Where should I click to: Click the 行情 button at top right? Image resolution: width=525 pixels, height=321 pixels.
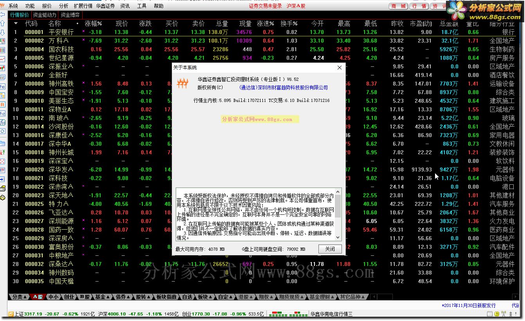coord(419,6)
